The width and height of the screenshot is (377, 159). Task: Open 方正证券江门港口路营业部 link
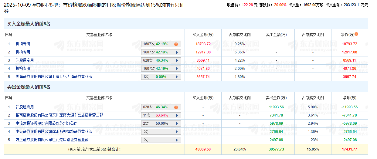(x=52, y=140)
